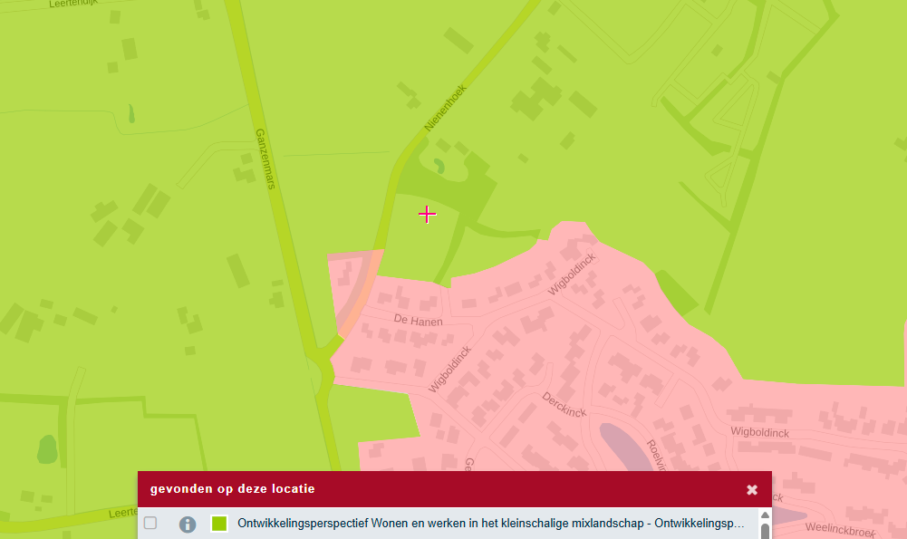
Task: Close the 'gevonden op deze locatie' panel
Action: coord(752,490)
